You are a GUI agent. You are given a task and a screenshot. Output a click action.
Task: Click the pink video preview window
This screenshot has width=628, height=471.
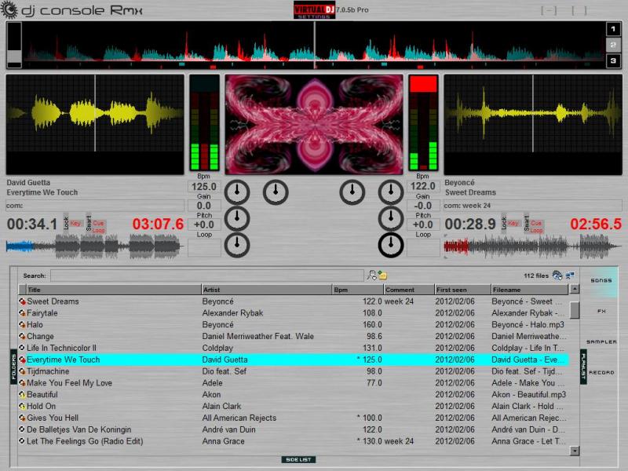(314, 125)
